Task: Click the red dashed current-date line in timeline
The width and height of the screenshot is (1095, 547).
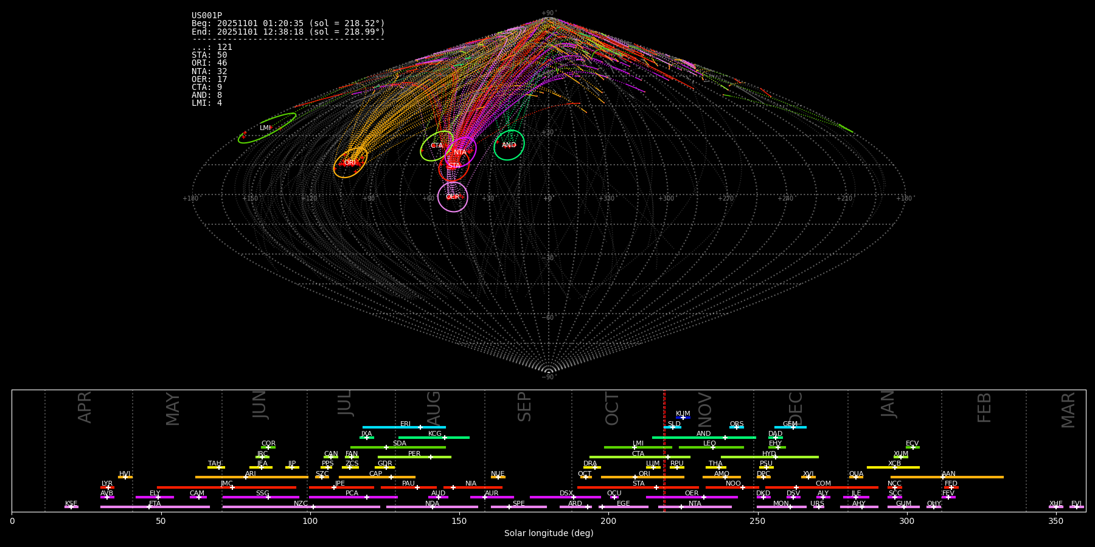Action: (x=664, y=451)
